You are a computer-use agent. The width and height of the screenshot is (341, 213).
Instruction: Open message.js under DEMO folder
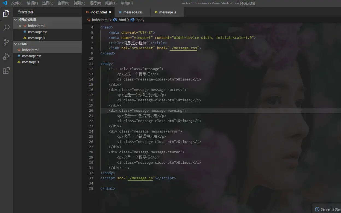pos(47,62)
